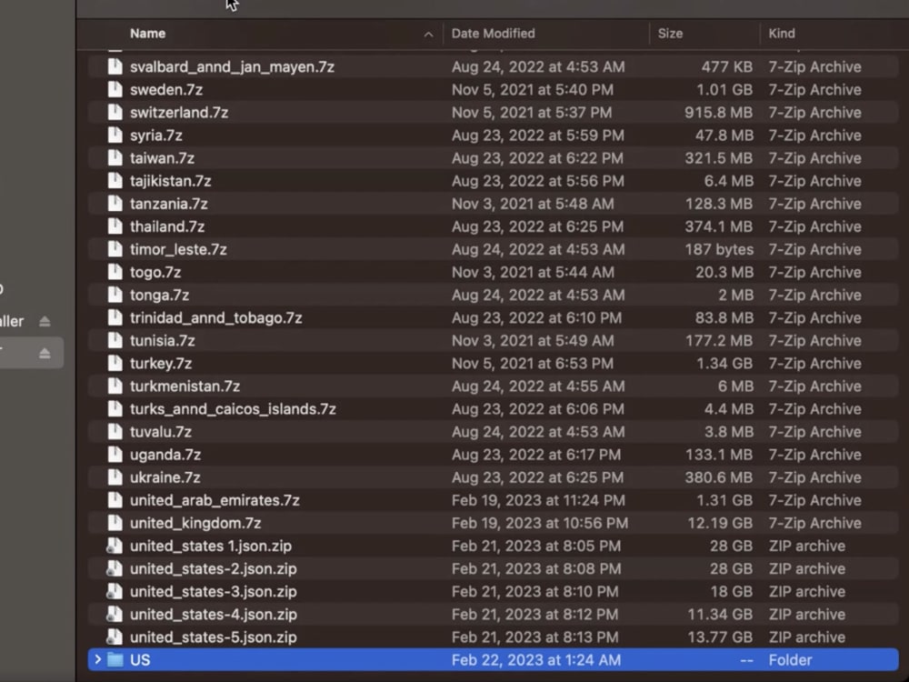Image resolution: width=909 pixels, height=682 pixels.
Task: Click the taiwan.7z file icon
Action: 115,157
